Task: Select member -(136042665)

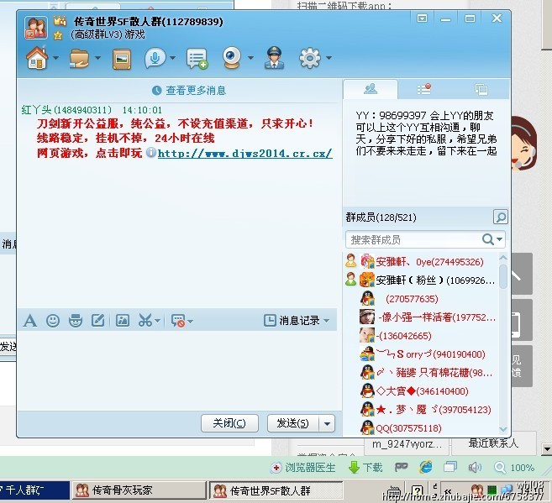Action: [421, 336]
